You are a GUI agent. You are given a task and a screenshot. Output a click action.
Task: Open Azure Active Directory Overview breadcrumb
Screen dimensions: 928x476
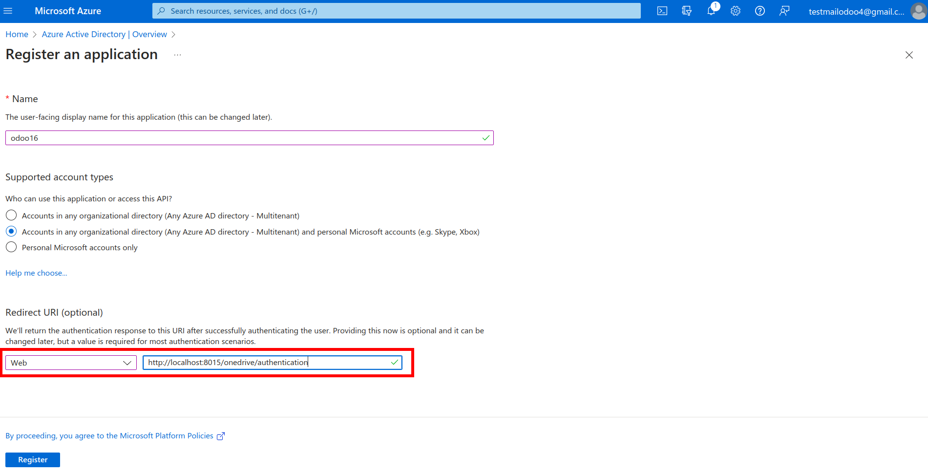click(x=104, y=34)
